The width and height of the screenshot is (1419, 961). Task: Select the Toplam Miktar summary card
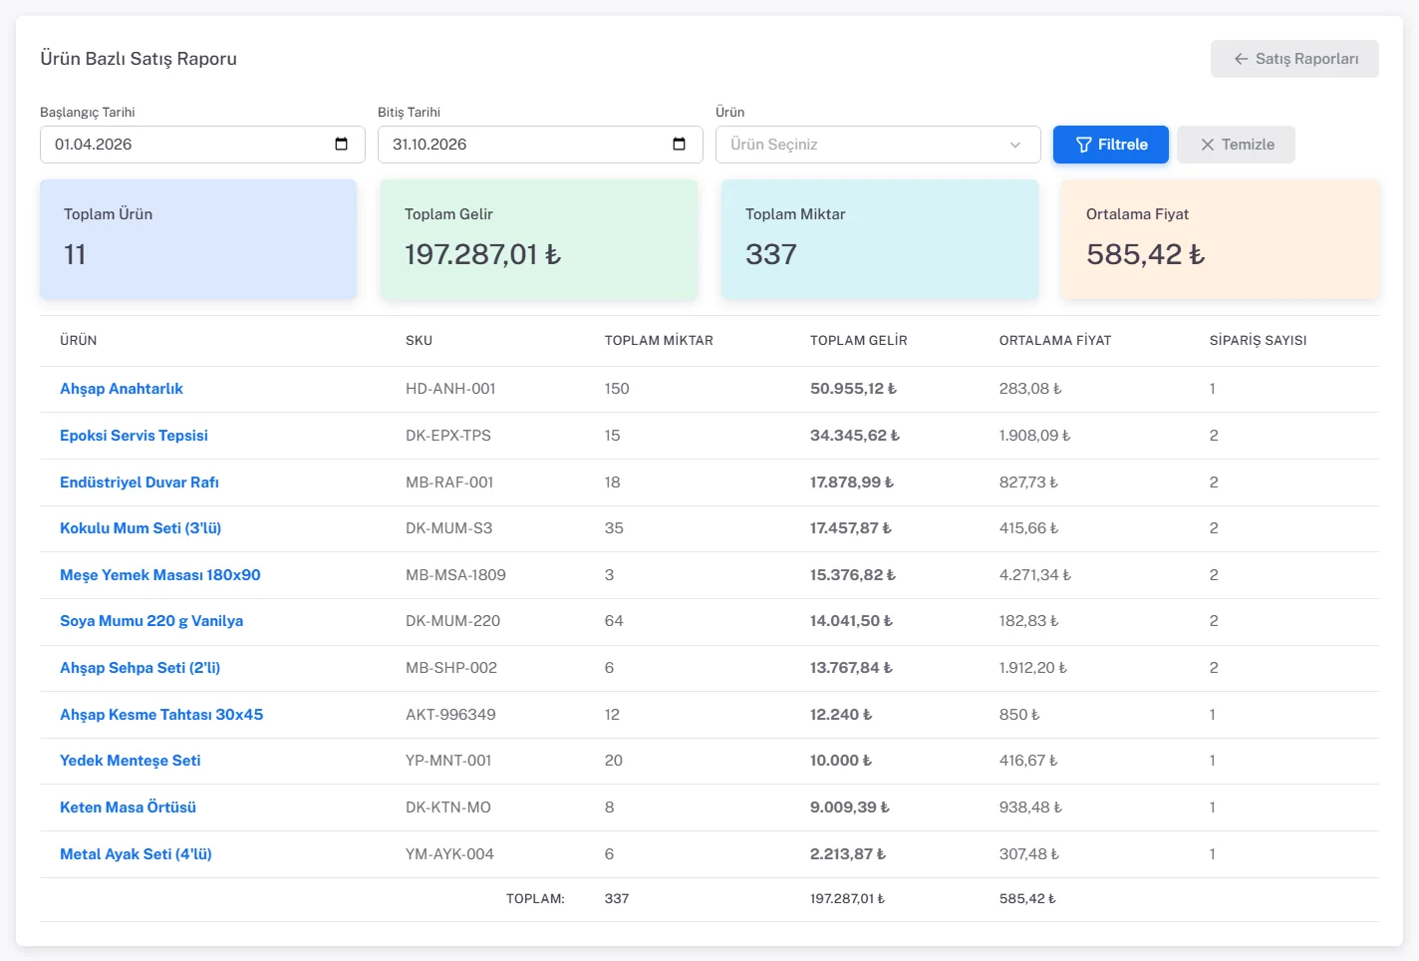(x=880, y=239)
